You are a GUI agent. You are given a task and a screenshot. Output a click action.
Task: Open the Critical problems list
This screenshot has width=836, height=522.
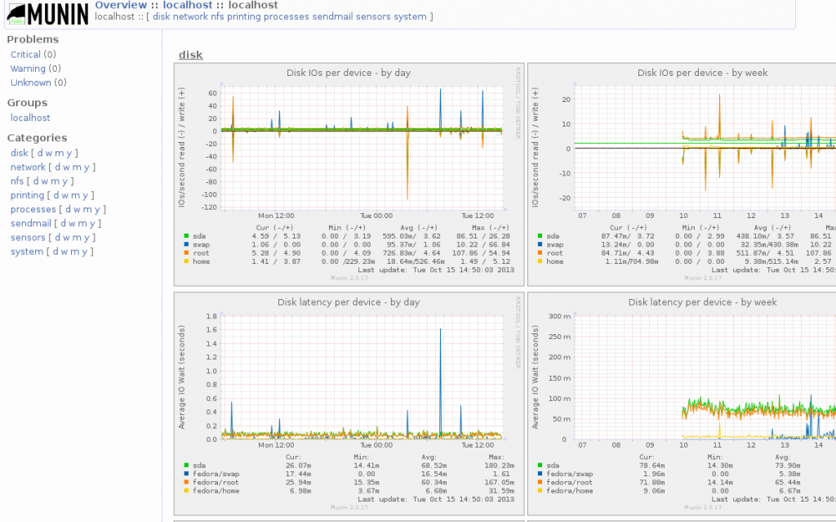pyautogui.click(x=27, y=54)
